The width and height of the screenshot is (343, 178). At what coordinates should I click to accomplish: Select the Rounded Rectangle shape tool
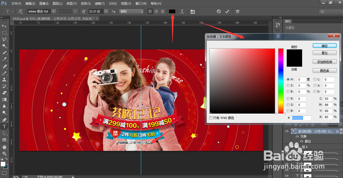pos(4,140)
